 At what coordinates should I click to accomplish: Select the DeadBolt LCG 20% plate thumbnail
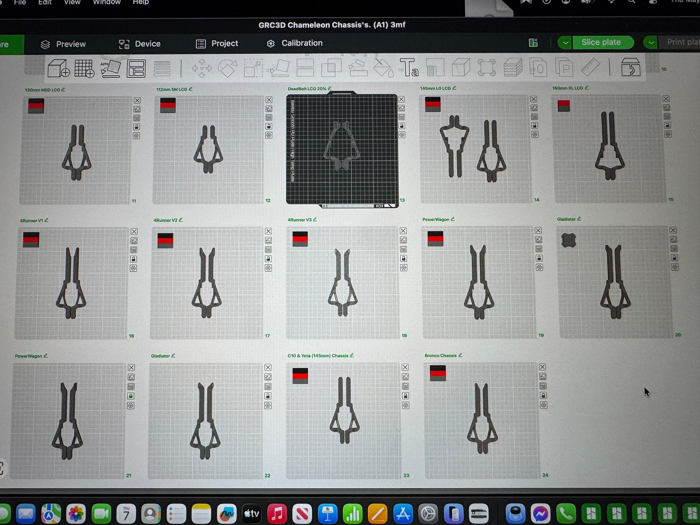342,149
